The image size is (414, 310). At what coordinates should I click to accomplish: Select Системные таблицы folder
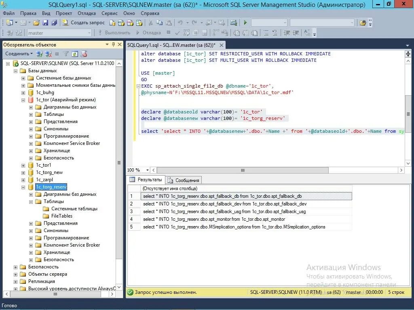tap(74, 209)
